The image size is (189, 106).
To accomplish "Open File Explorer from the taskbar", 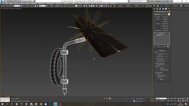I will [36, 104].
